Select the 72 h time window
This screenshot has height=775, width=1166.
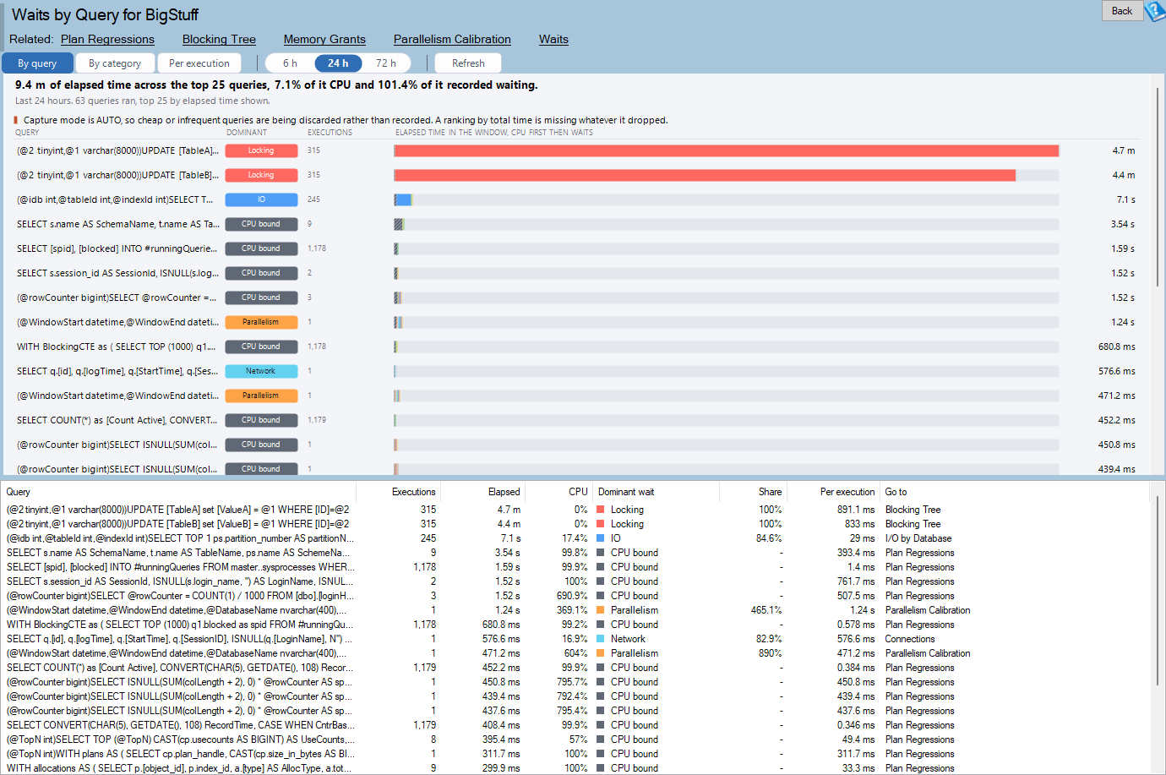pyautogui.click(x=386, y=63)
